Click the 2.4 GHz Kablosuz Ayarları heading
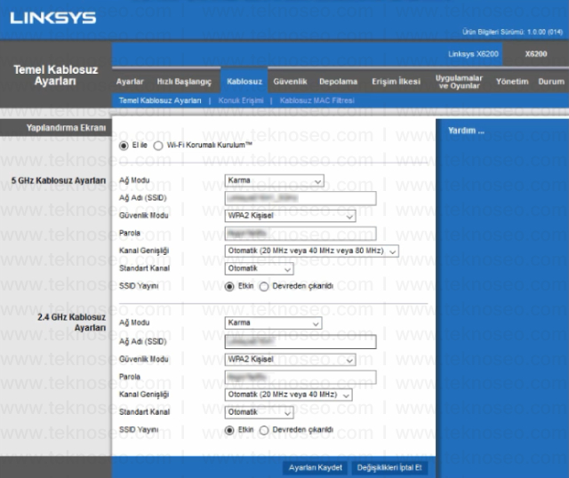Screen dimensions: 569x478 71,323
